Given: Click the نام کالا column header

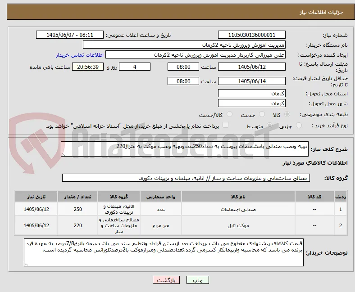Looking at the screenshot, I should tap(238, 197).
